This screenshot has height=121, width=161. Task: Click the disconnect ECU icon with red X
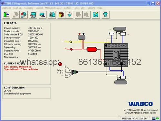[x=24, y=15]
